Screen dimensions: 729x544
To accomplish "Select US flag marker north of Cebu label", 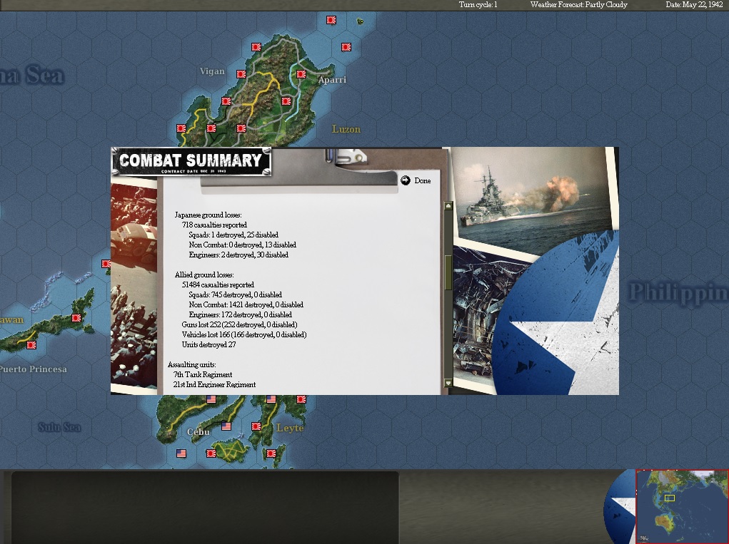I will [x=211, y=399].
